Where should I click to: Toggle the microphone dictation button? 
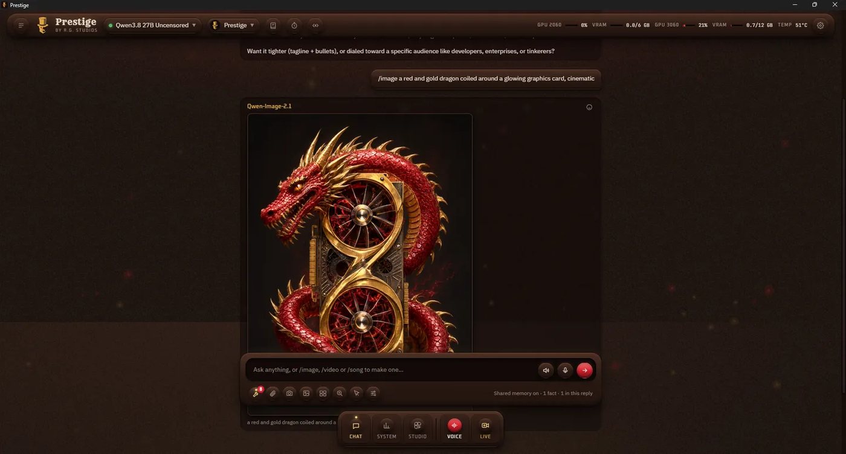(x=565, y=370)
